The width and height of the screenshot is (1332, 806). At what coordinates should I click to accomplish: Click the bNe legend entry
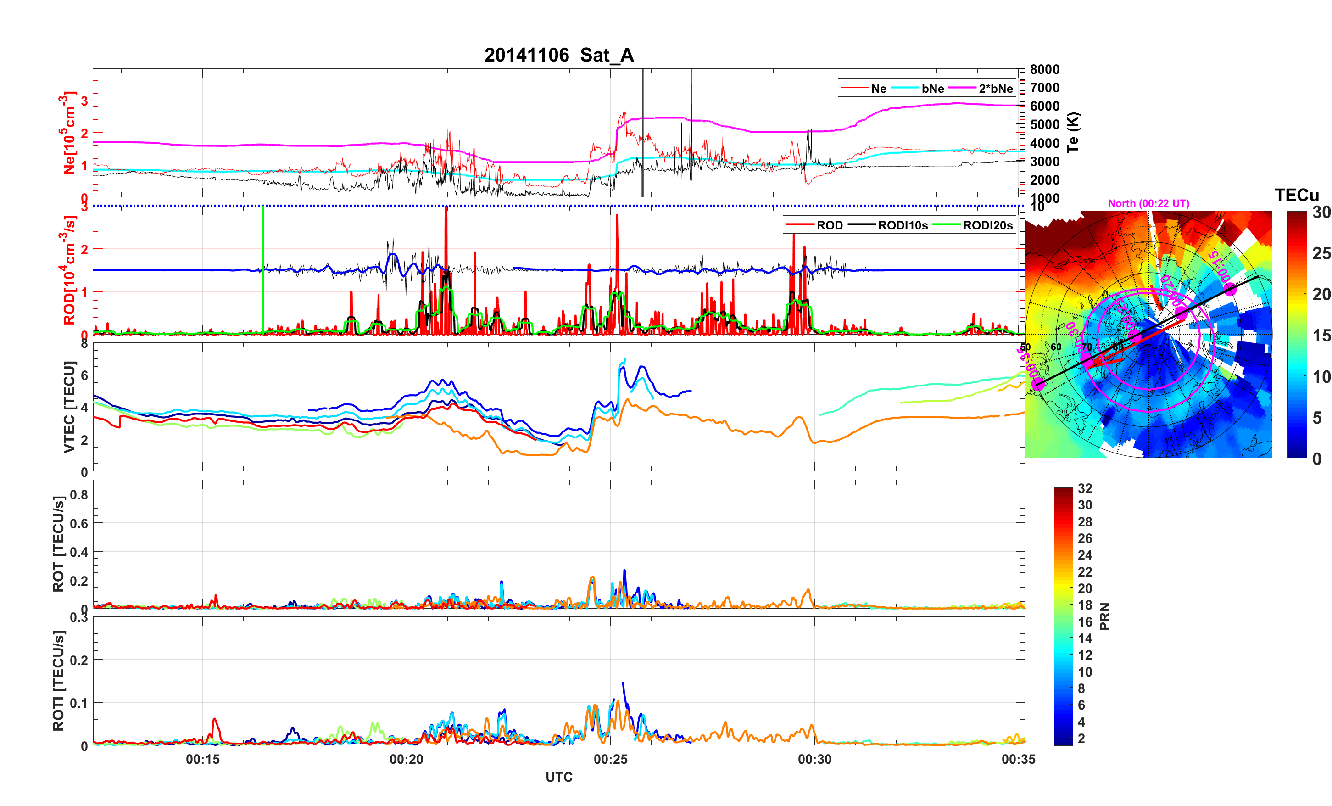click(x=932, y=89)
